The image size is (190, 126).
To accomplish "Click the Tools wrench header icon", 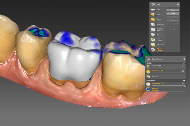I will (153, 5).
